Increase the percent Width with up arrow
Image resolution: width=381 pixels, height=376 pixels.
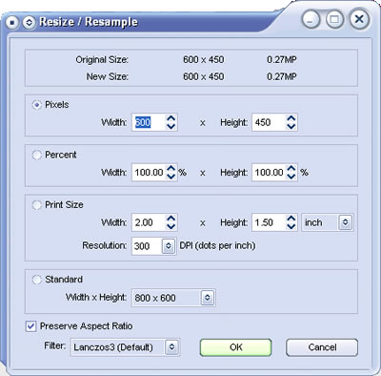pyautogui.click(x=171, y=168)
